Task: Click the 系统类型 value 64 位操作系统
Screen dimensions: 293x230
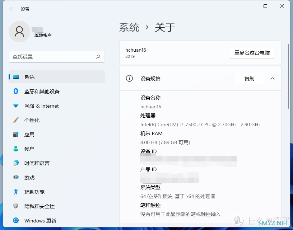Action: [x=178, y=196]
